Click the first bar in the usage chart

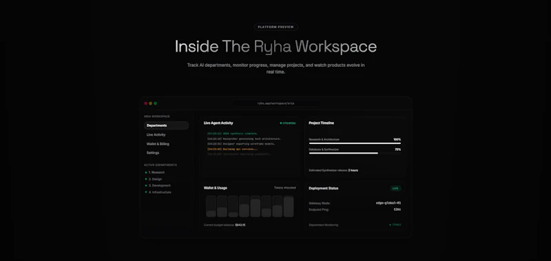[x=211, y=207]
